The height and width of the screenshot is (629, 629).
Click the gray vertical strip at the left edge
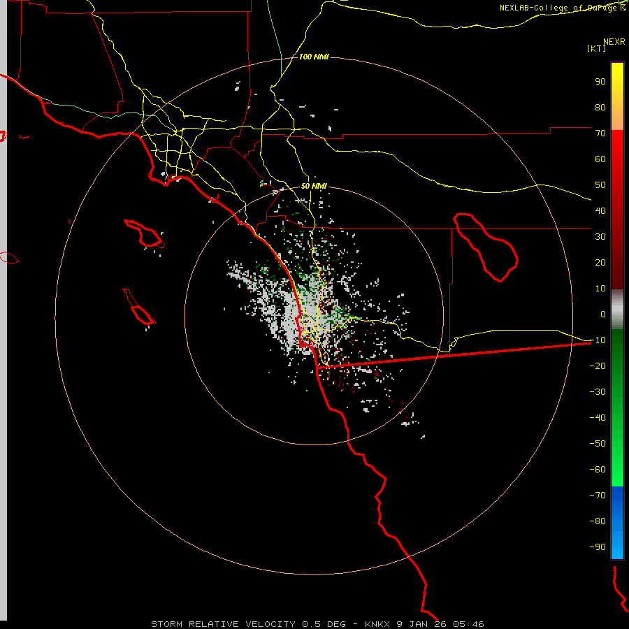pyautogui.click(x=3, y=310)
